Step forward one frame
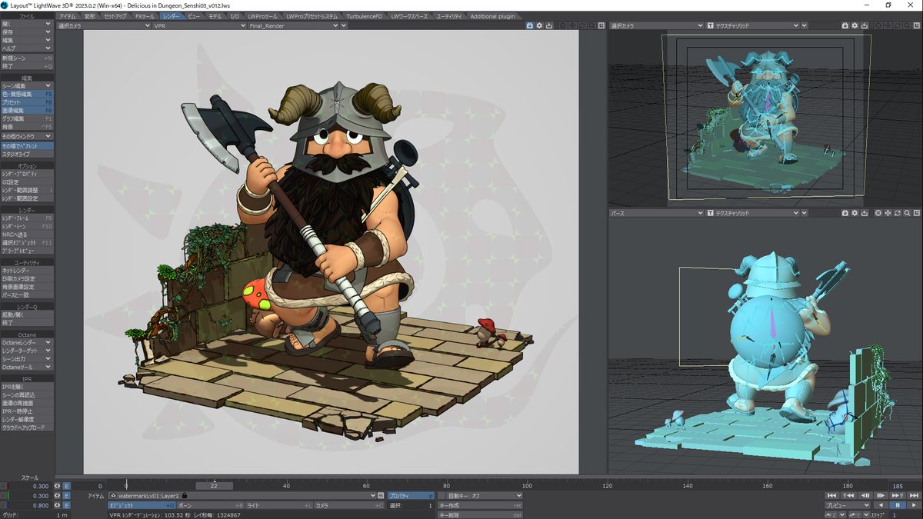Image resolution: width=923 pixels, height=519 pixels. click(x=882, y=496)
